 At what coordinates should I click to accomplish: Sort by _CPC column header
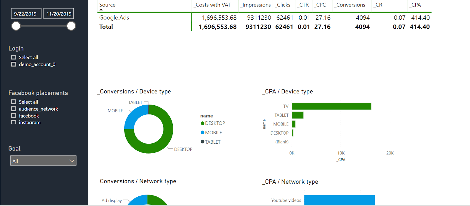click(x=320, y=5)
